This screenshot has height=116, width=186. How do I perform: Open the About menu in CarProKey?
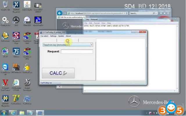click(x=68, y=36)
